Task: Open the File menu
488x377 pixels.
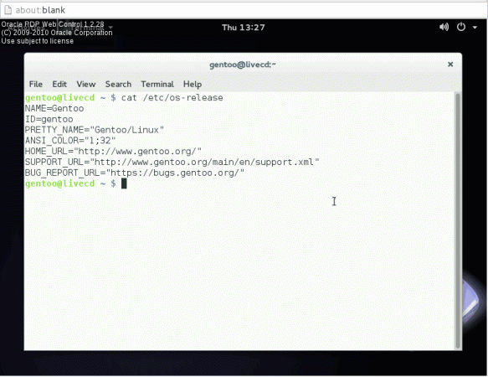Action: coord(35,84)
